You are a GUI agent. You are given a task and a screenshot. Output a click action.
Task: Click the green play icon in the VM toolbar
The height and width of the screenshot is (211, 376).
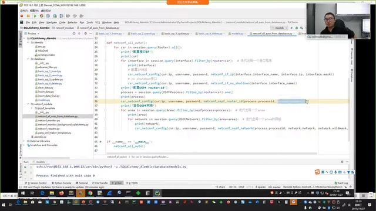point(35,16)
